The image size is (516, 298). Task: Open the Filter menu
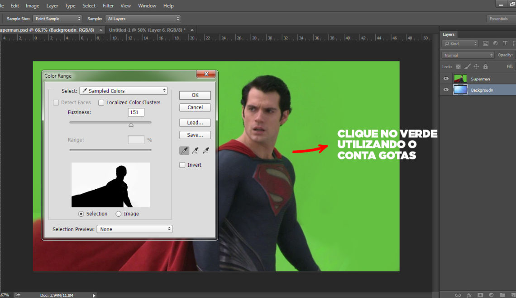pos(108,5)
